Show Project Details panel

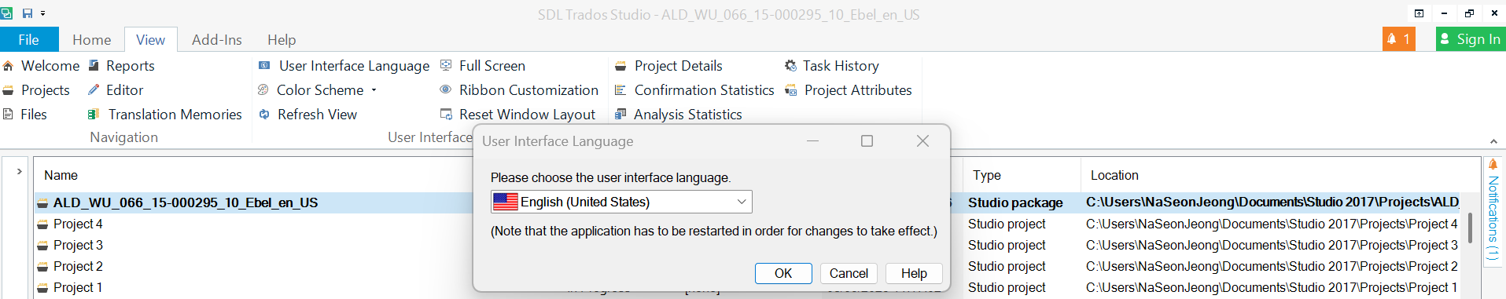[x=668, y=66]
